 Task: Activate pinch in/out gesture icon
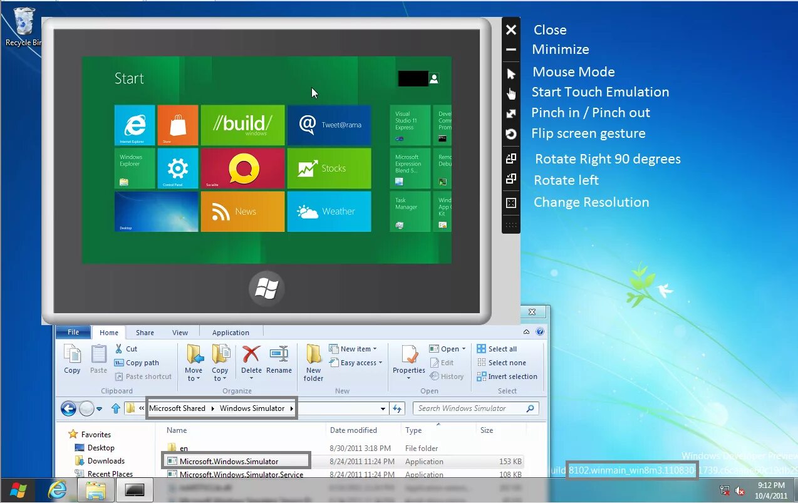coord(511,114)
